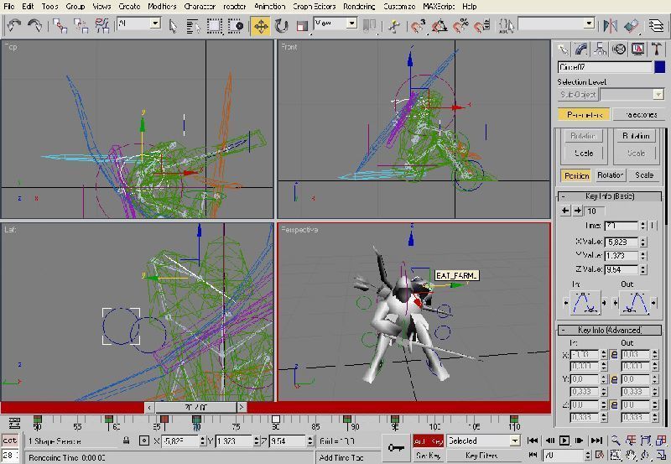671x464 pixels.
Task: Click the Select and Manipulate icon
Action: pos(393,26)
